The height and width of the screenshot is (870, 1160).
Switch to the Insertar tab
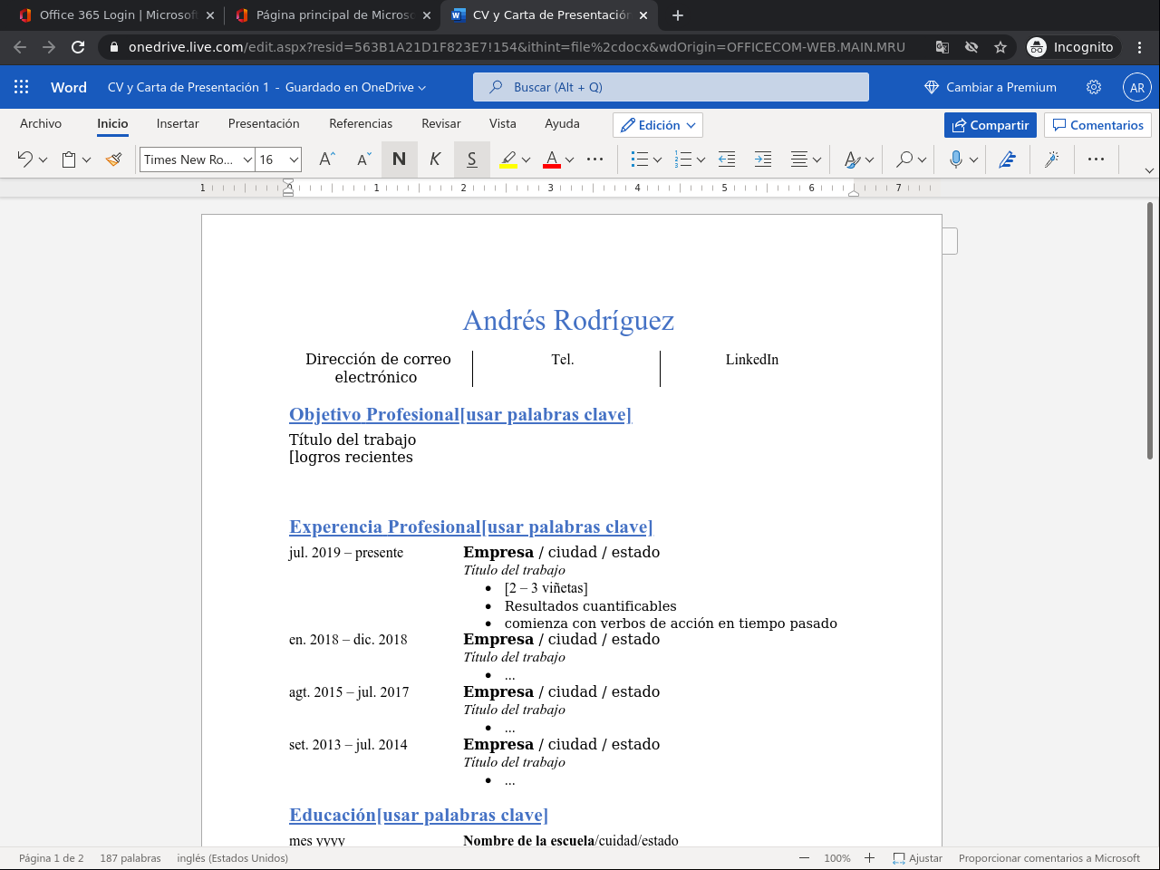pos(178,123)
